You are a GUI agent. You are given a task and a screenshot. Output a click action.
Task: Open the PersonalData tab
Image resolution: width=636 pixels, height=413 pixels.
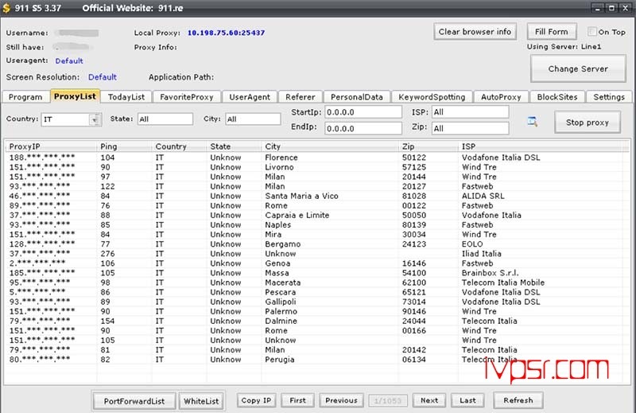(x=356, y=97)
